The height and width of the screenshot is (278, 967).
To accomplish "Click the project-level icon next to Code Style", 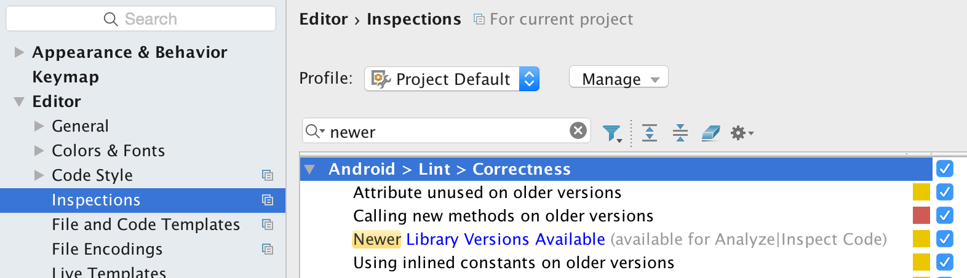I will (268, 175).
